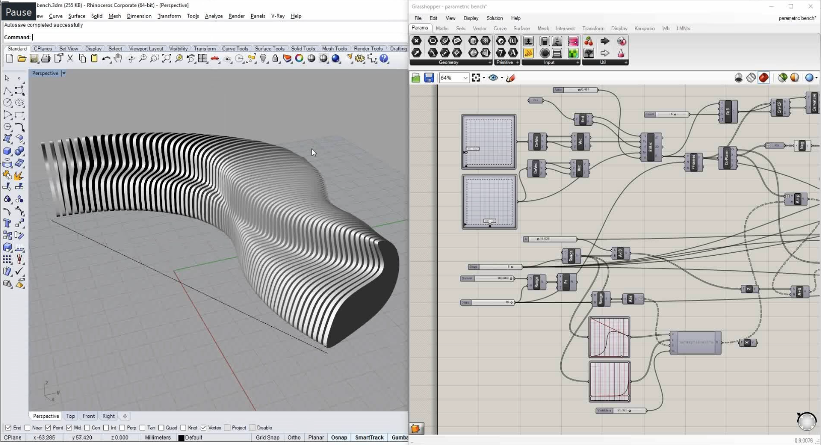Viewport: 821px width, 445px height.
Task: Open the Analyze menu in Rhino
Action: point(213,16)
